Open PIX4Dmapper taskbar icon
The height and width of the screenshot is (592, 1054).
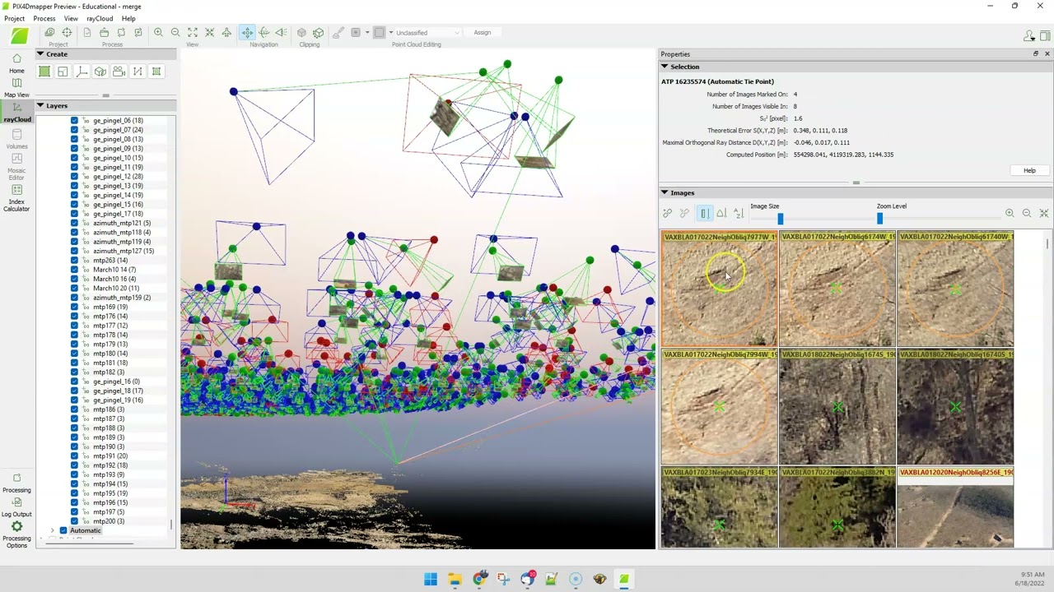(x=624, y=579)
